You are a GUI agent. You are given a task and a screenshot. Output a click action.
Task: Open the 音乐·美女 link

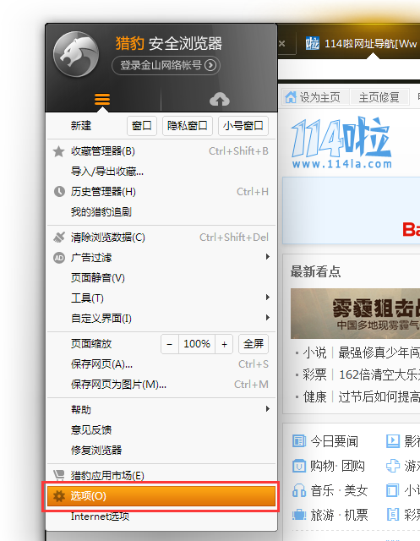339,490
